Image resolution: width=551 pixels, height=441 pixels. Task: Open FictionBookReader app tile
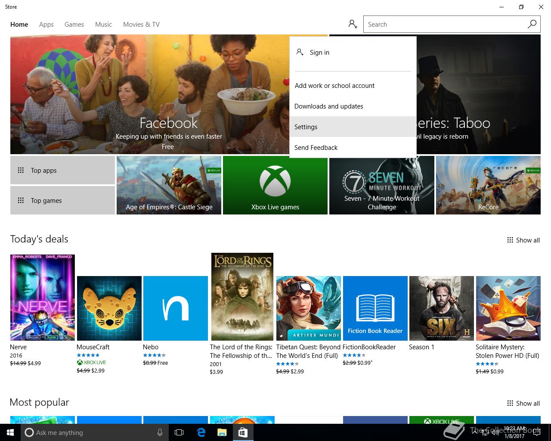pos(375,308)
